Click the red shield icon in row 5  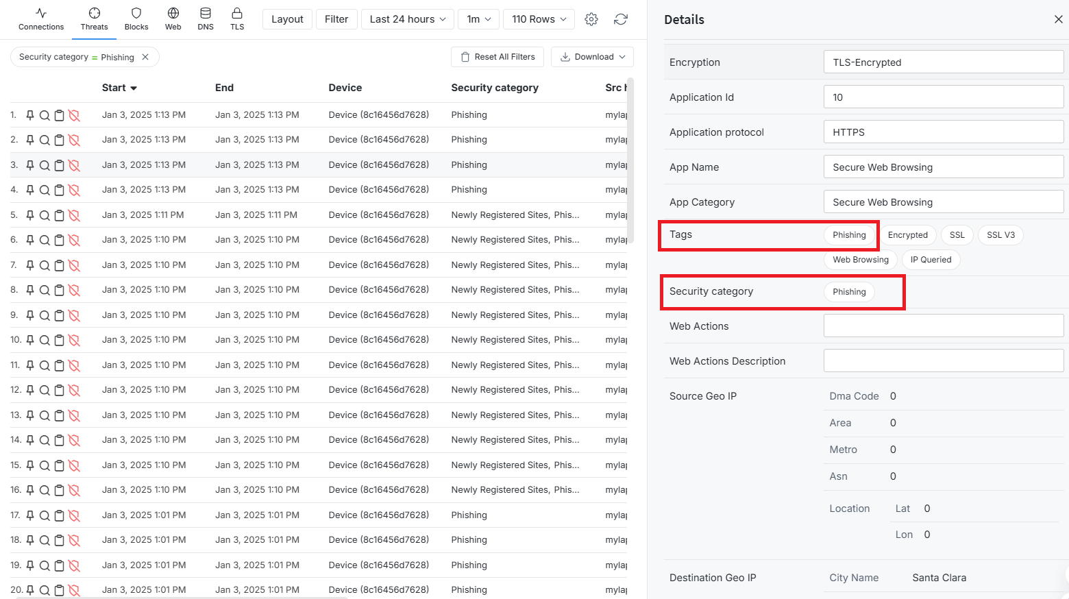point(74,215)
